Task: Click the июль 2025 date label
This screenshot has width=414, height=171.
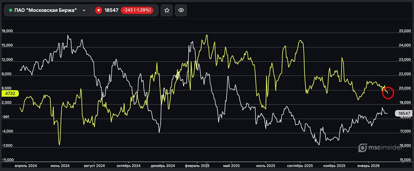Action: (x=266, y=166)
